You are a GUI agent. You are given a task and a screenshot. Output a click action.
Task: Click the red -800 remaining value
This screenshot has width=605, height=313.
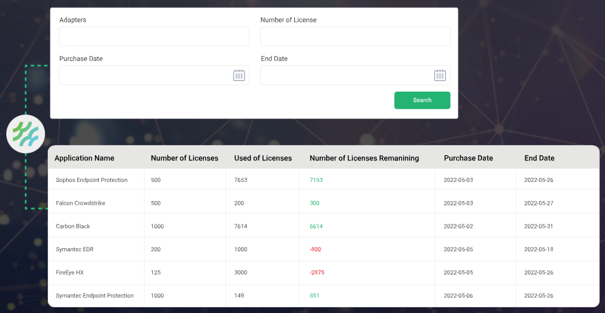[x=315, y=249]
